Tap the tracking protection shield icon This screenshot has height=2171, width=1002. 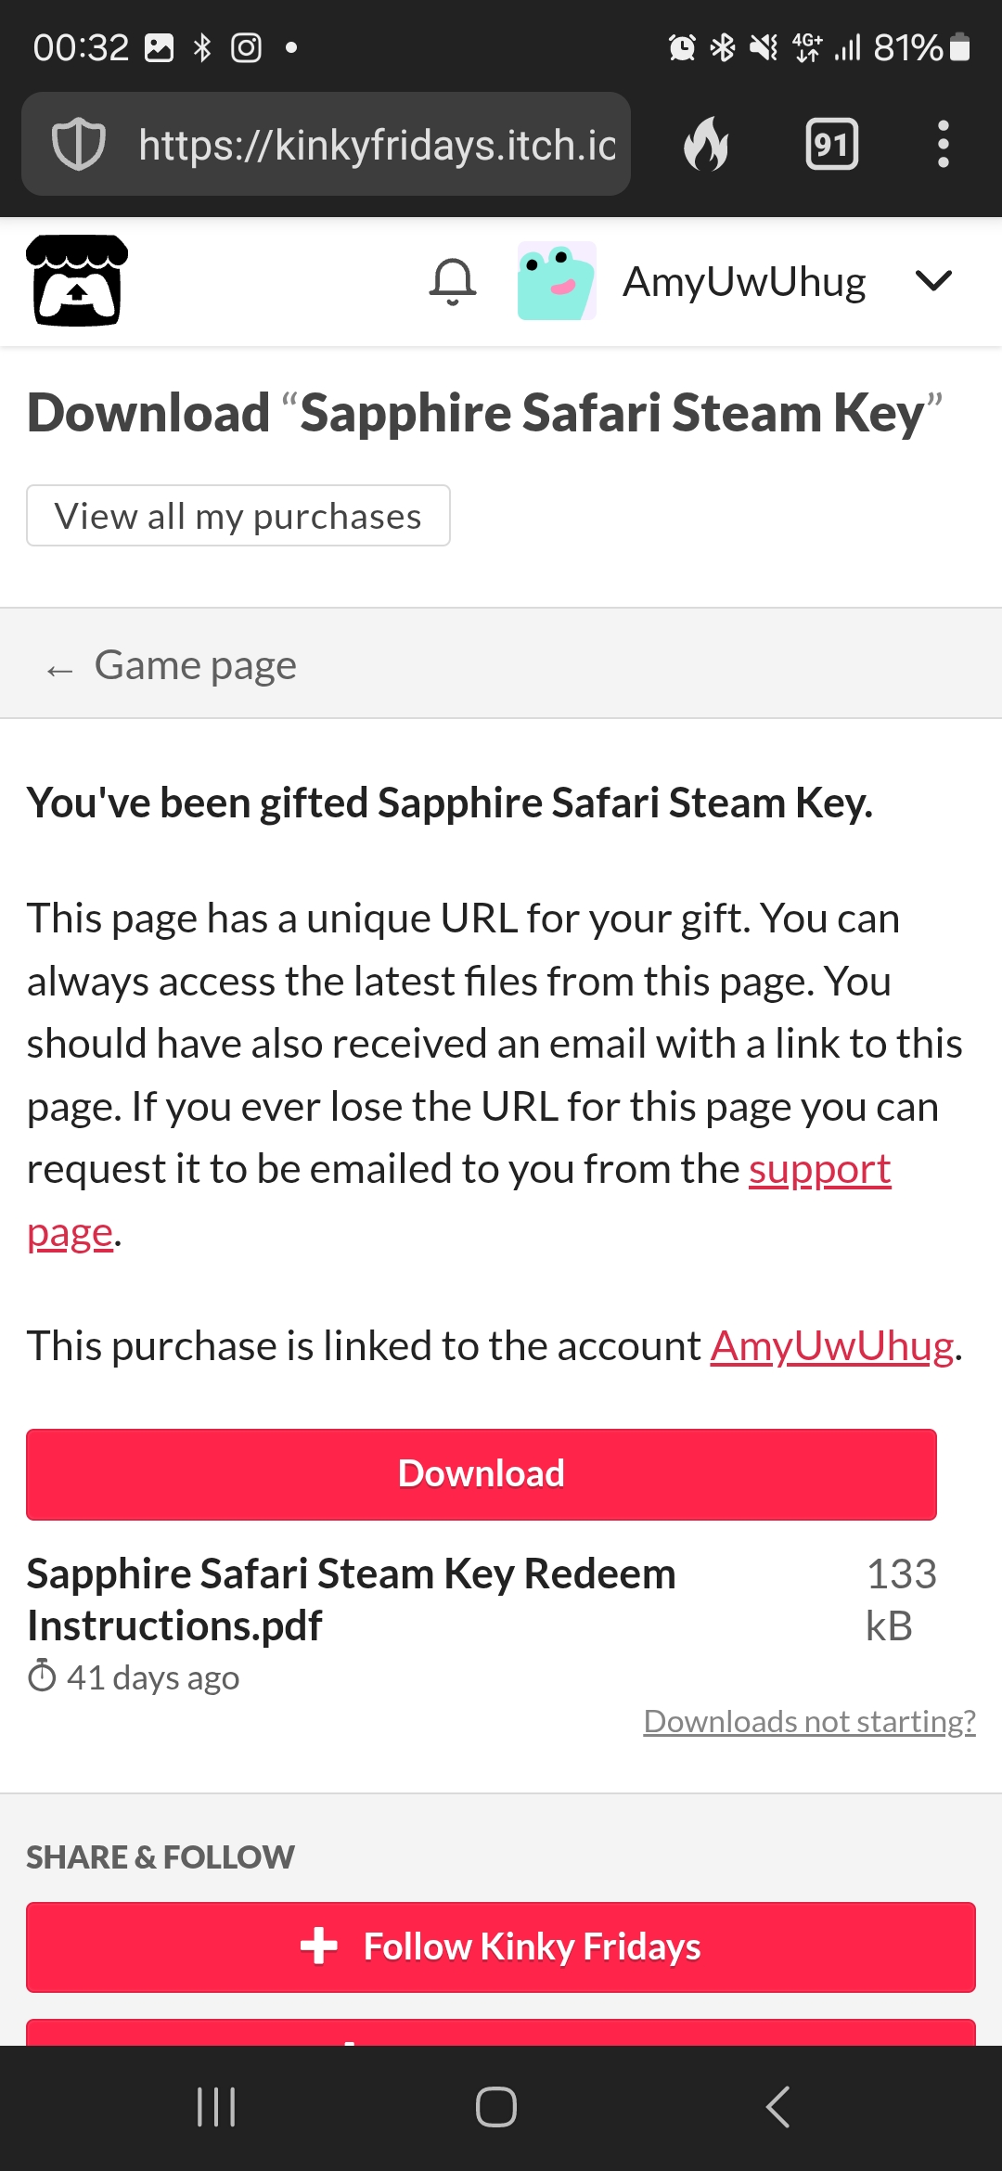coord(79,144)
